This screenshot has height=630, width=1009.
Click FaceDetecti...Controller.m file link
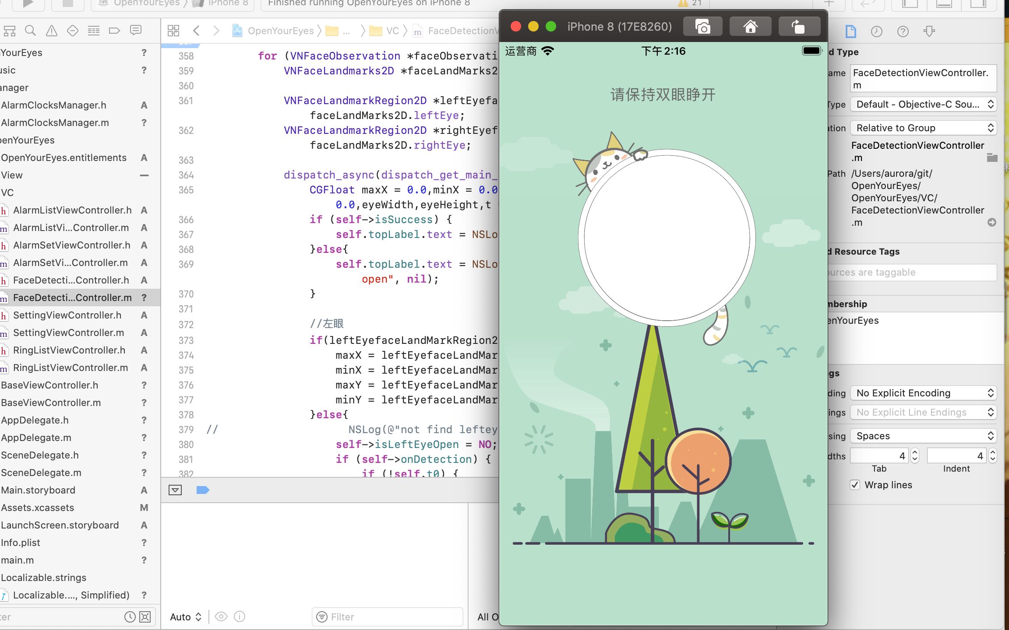tap(72, 297)
